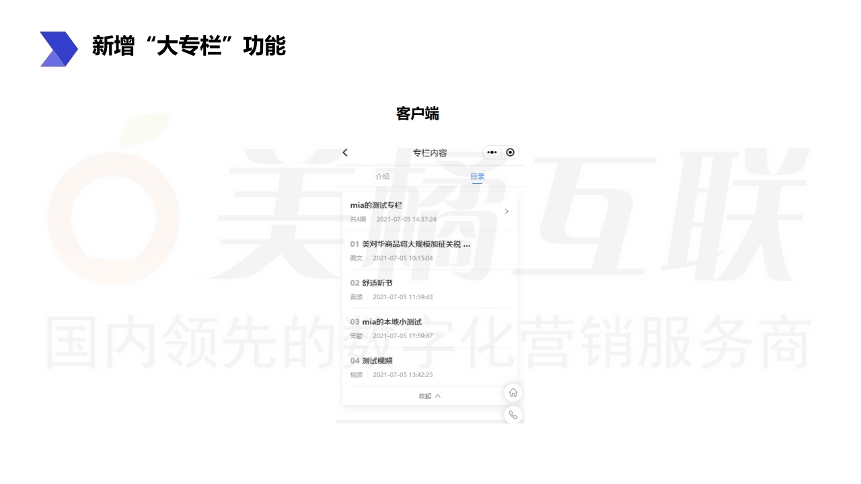The height and width of the screenshot is (484, 861).
Task: Tap the floating phone call icon
Action: (x=513, y=415)
